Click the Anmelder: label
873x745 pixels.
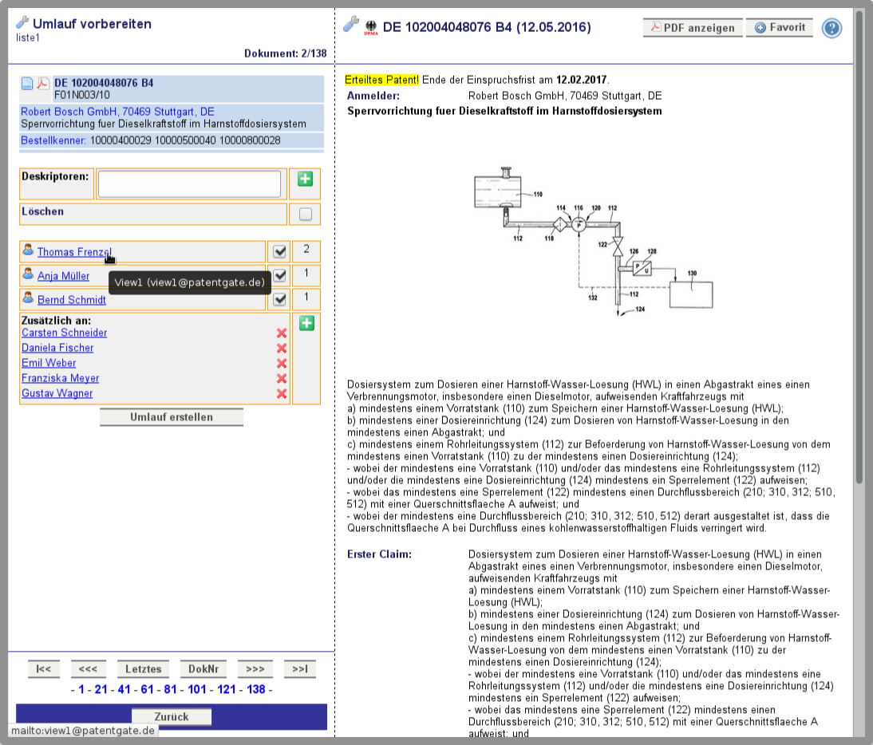pos(373,96)
